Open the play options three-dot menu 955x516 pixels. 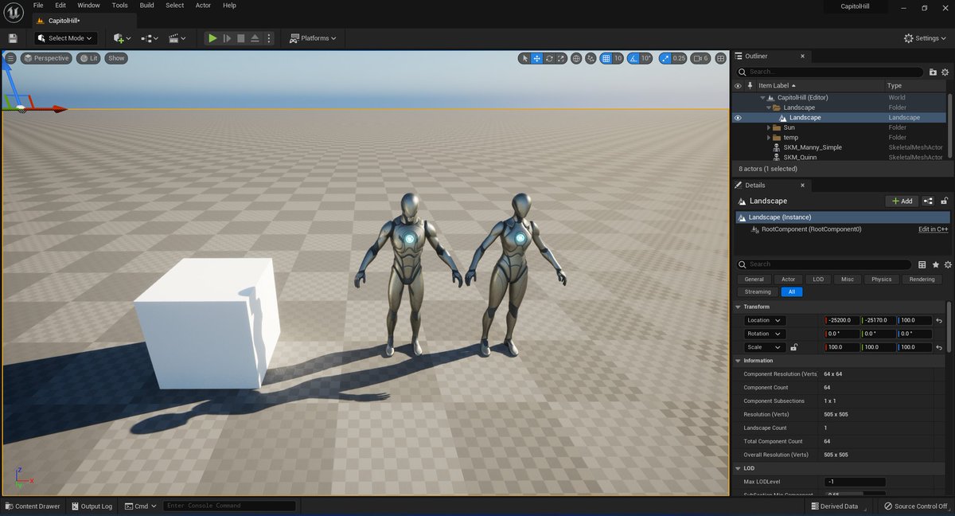click(x=269, y=38)
